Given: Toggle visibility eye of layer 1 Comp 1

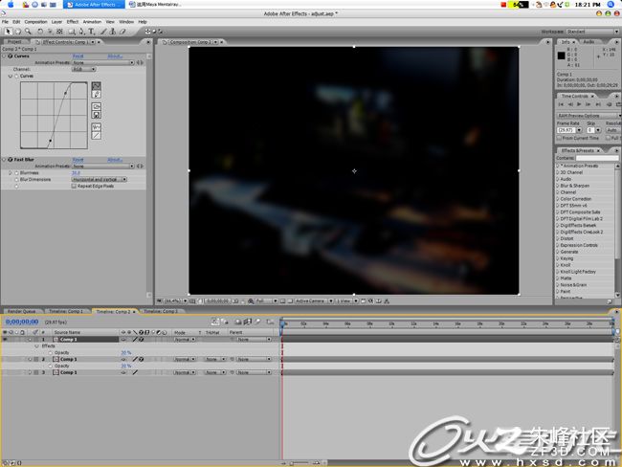Looking at the screenshot, I should click(x=5, y=340).
